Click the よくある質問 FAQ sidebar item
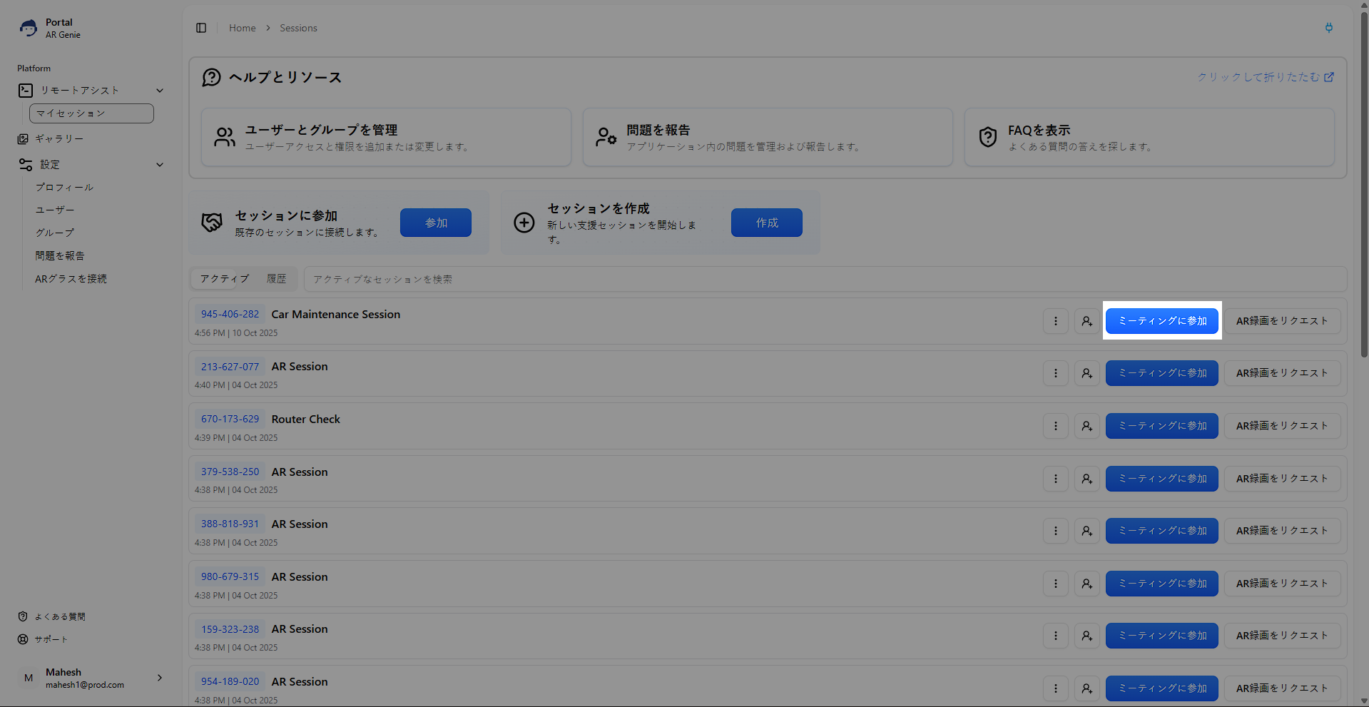 tap(60, 616)
